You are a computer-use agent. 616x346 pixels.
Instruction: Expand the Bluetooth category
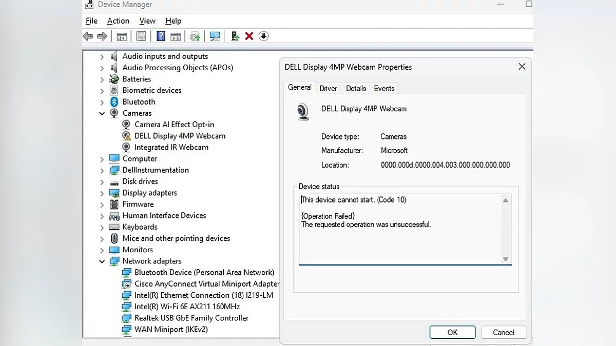pyautogui.click(x=102, y=102)
